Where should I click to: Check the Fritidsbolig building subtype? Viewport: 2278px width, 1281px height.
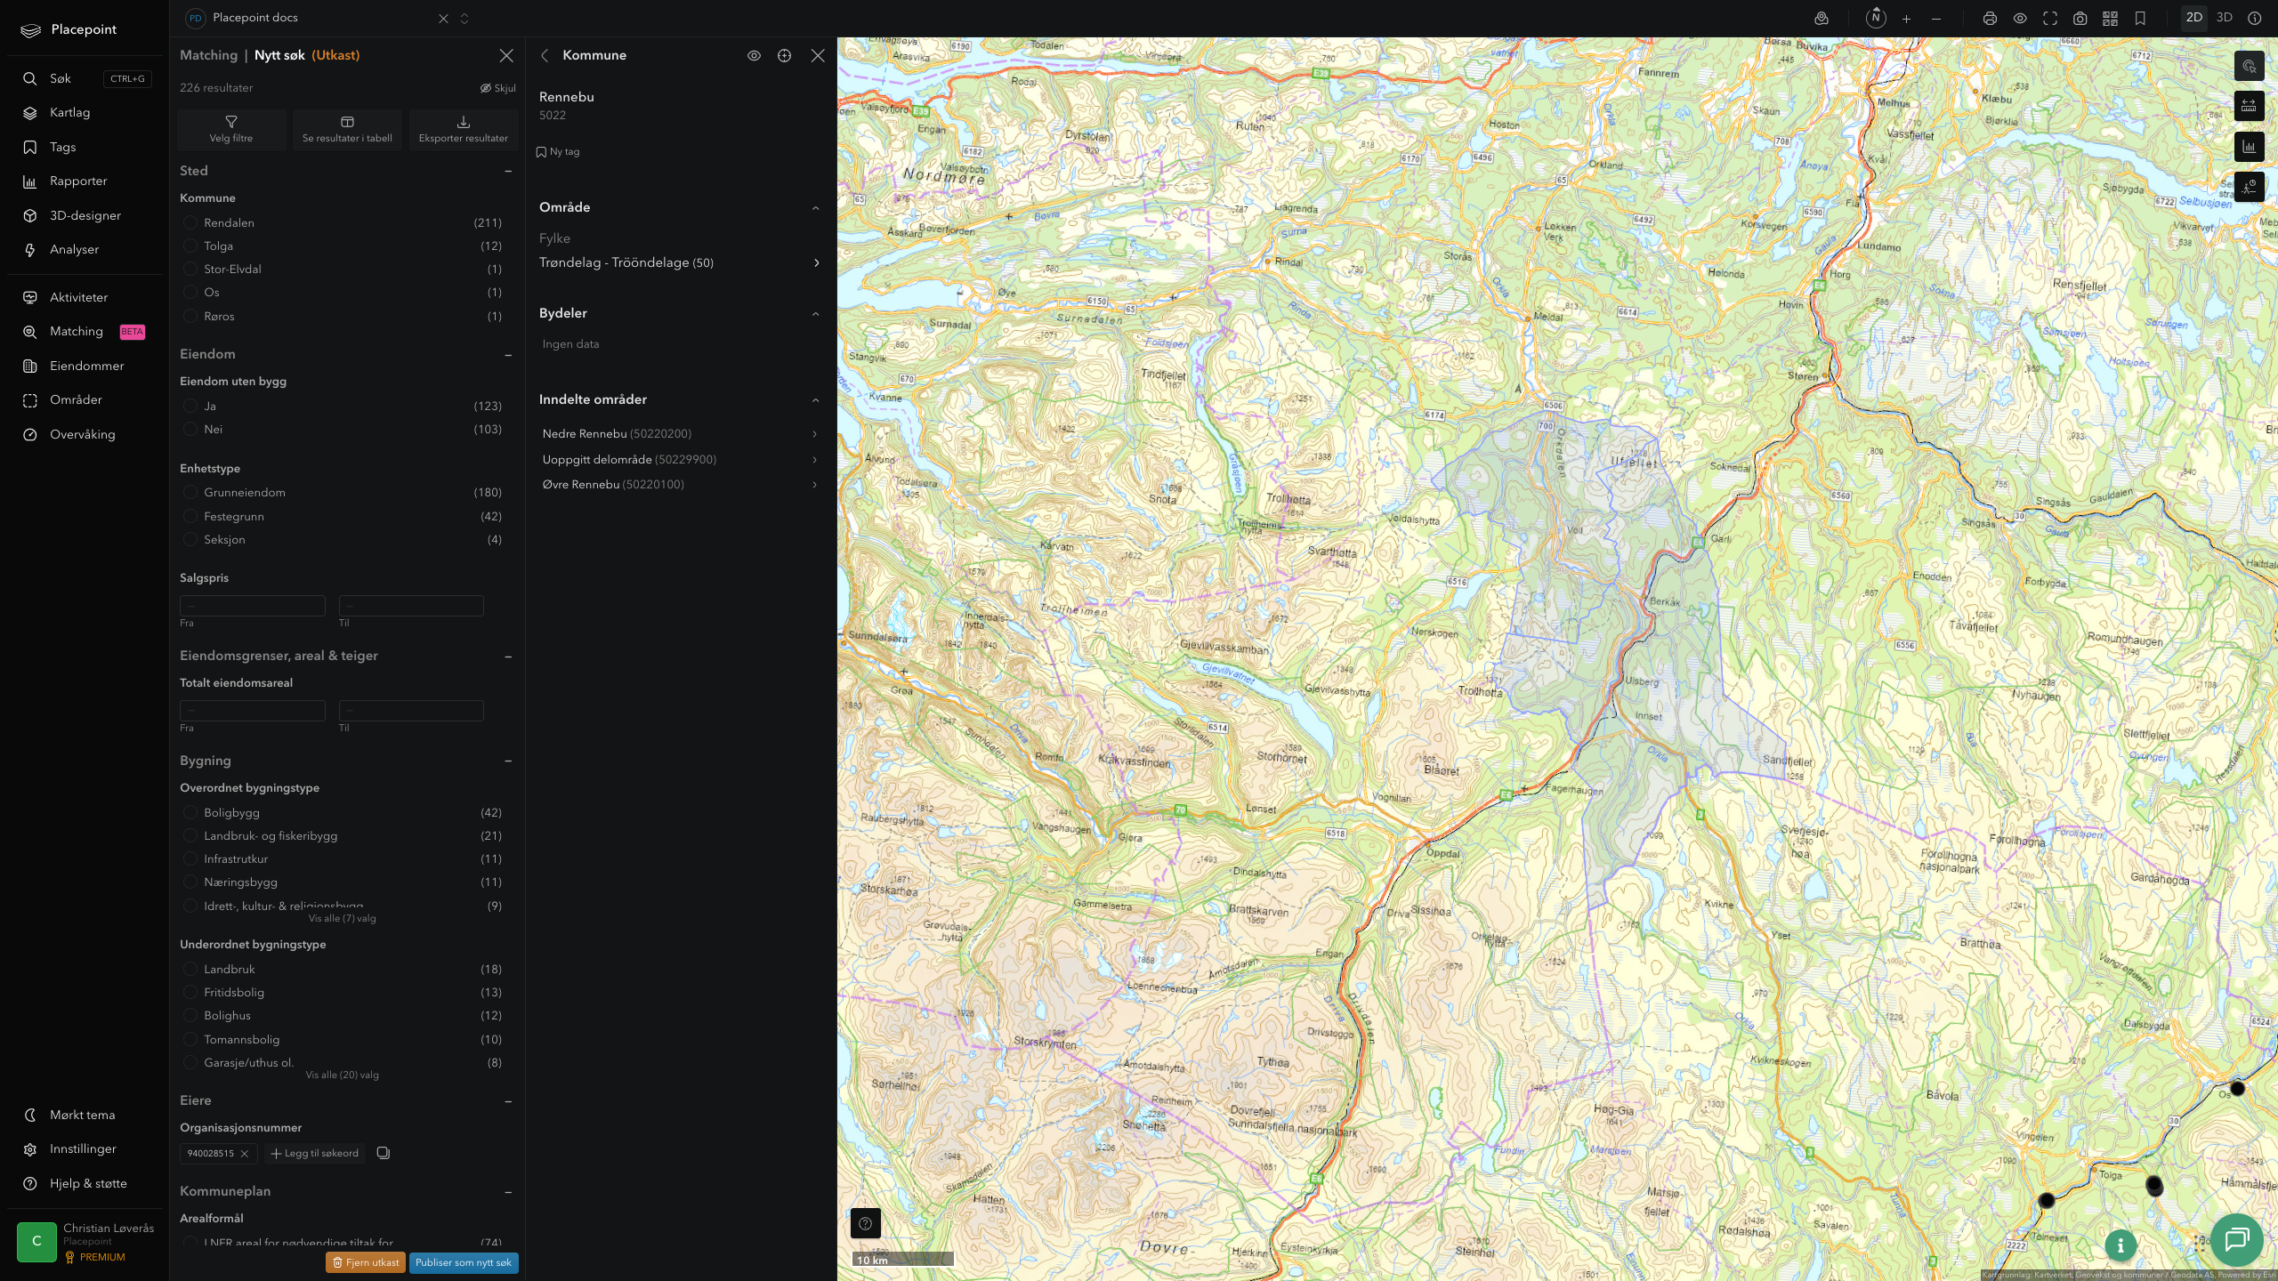pos(190,992)
